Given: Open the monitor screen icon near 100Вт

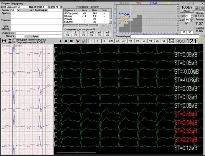Looking at the screenshot, I should [x=197, y=8].
